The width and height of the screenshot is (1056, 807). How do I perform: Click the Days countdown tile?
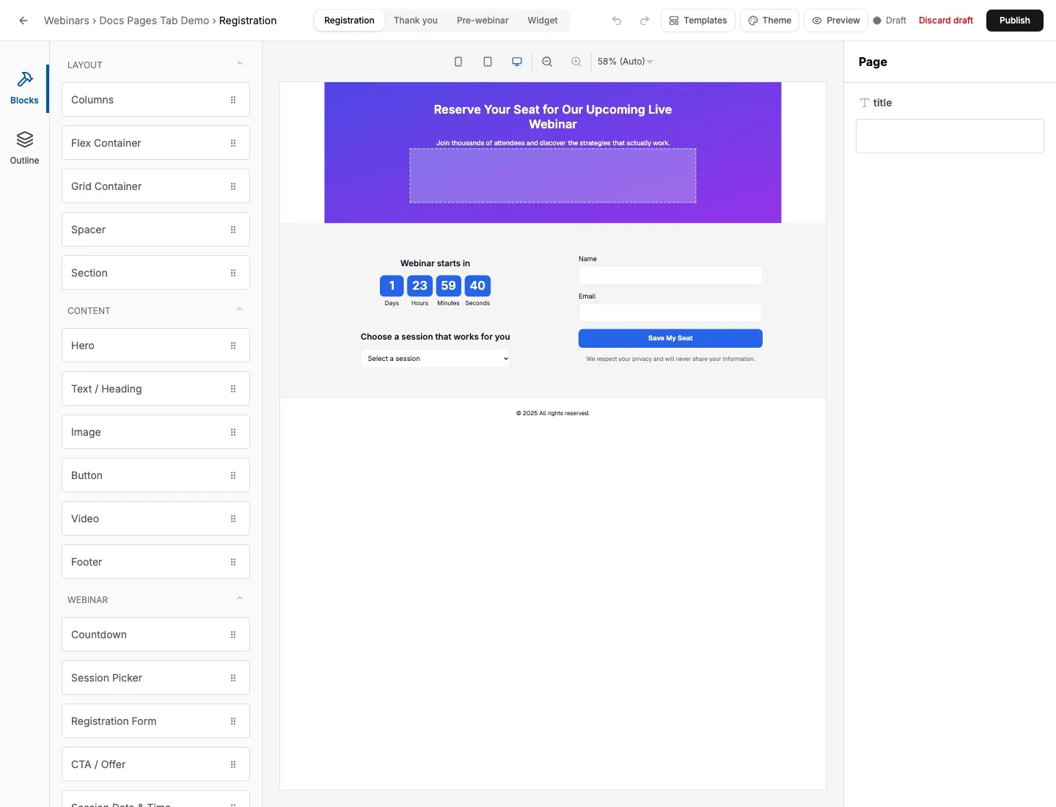click(392, 286)
